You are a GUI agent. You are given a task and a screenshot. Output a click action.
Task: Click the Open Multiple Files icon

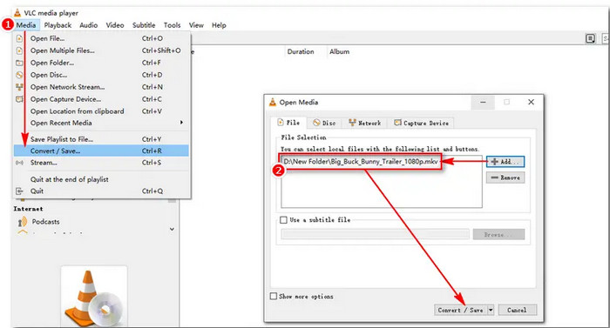19,50
